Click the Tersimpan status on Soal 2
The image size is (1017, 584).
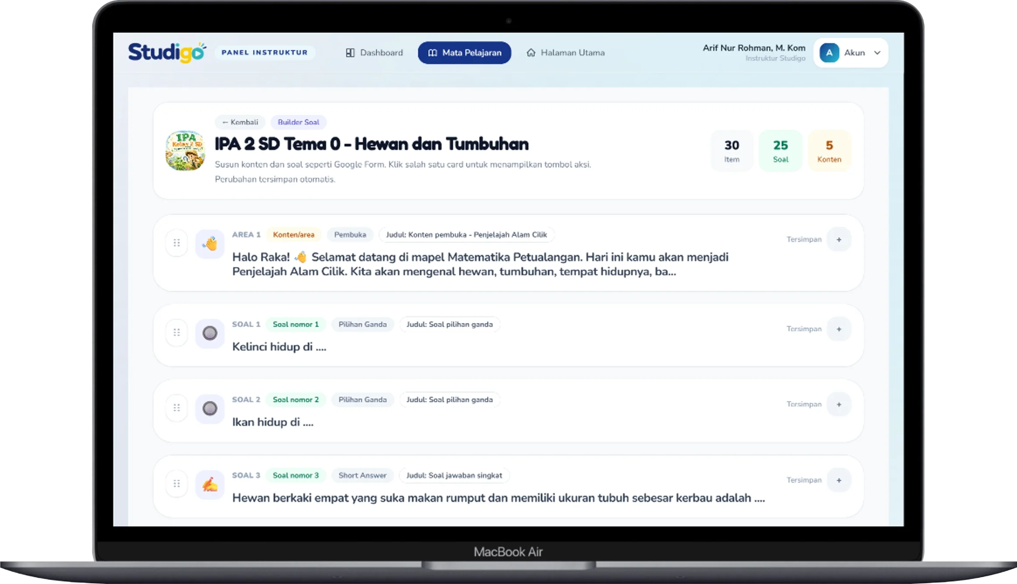(x=804, y=404)
